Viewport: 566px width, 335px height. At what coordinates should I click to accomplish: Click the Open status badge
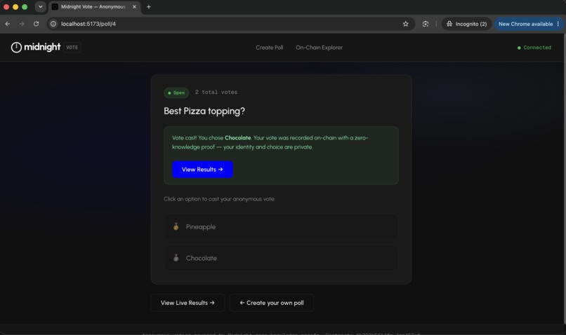176,93
